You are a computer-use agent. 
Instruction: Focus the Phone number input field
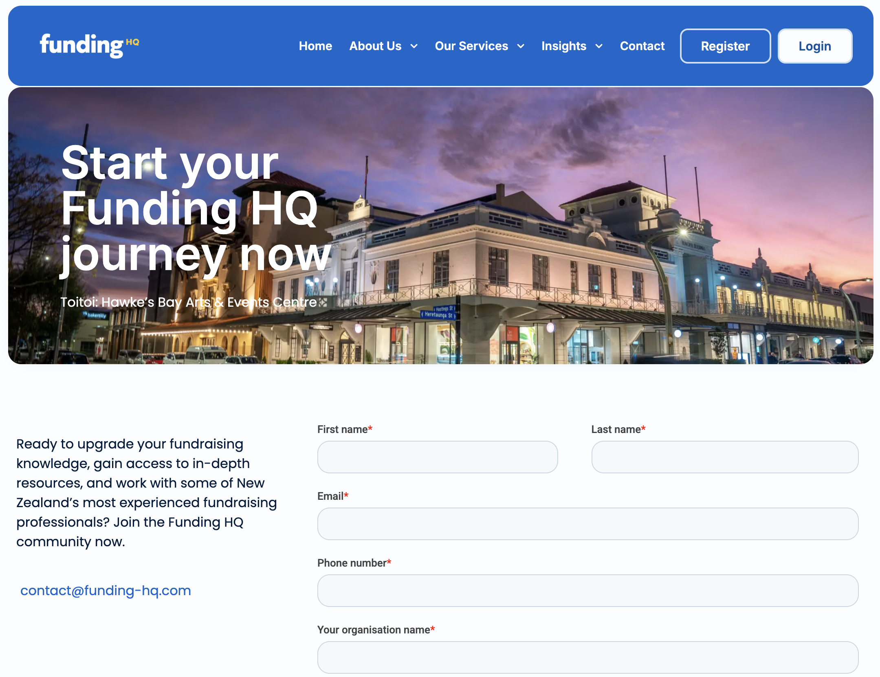point(588,591)
